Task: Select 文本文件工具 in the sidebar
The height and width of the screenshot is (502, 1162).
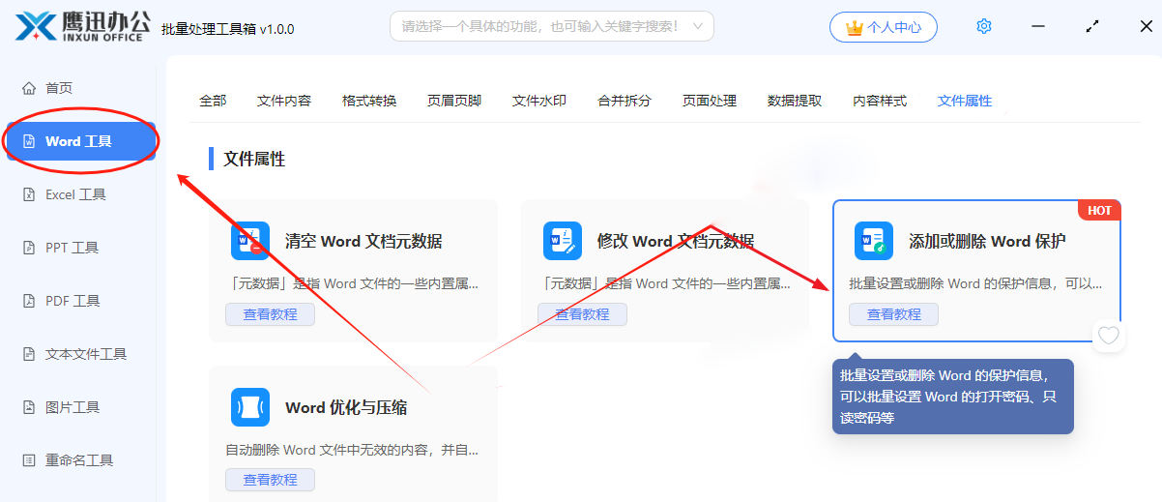Action: [x=81, y=354]
